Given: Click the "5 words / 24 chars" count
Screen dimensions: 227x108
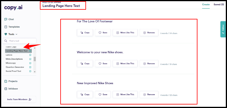Looking at the screenshot, I should click(x=169, y=33).
